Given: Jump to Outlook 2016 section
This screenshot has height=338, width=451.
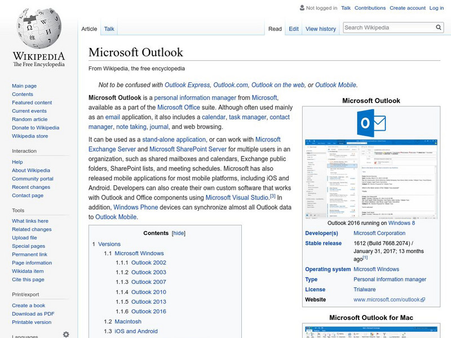Looking at the screenshot, I should click(149, 312).
